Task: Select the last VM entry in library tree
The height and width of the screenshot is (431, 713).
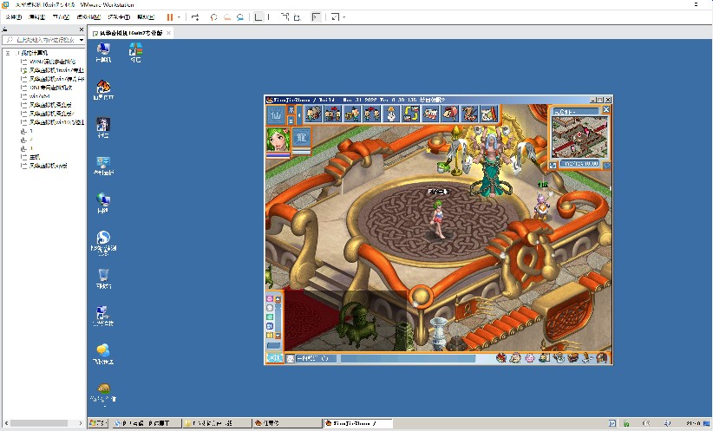Action: [44, 166]
